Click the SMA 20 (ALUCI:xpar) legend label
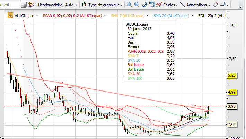This screenshot has width=246, height=139. 172,16
